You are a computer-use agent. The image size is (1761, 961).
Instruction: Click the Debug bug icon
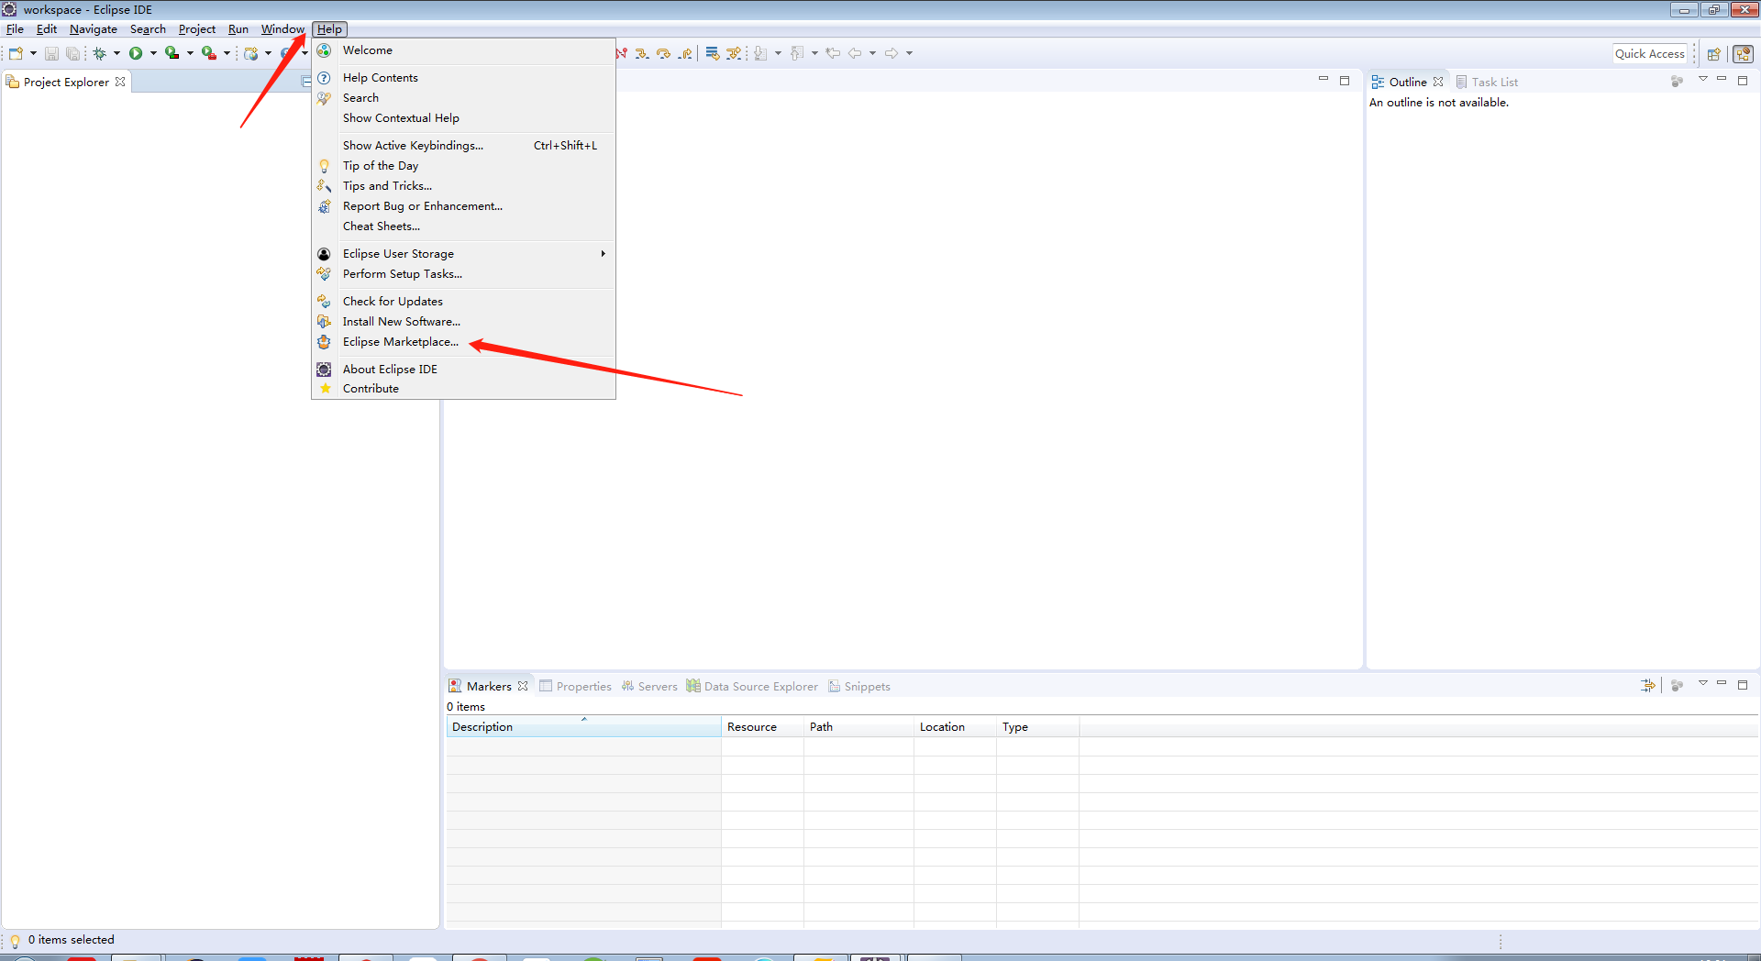coord(99,53)
